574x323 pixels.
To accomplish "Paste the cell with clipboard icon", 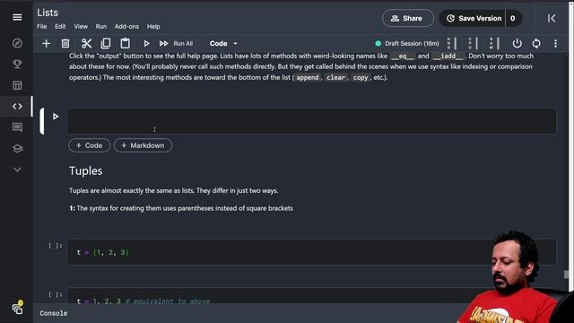I will click(x=126, y=44).
